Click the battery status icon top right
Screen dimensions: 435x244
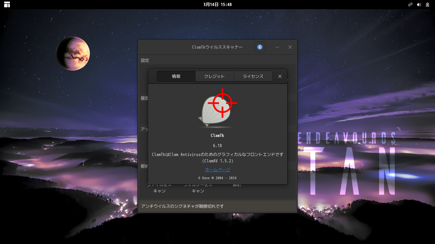tap(427, 4)
